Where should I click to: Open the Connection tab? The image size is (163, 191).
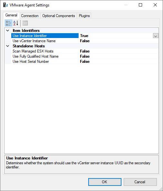tap(30, 16)
